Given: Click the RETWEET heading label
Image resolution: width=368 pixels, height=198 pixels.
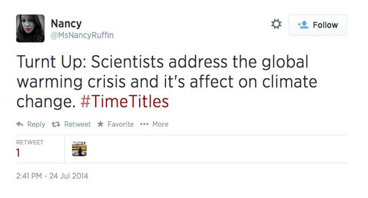Looking at the screenshot, I should [x=30, y=142].
